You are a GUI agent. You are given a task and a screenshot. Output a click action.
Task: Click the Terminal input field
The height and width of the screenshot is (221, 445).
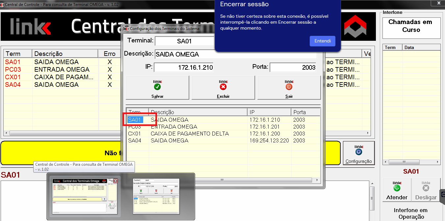[184, 41]
